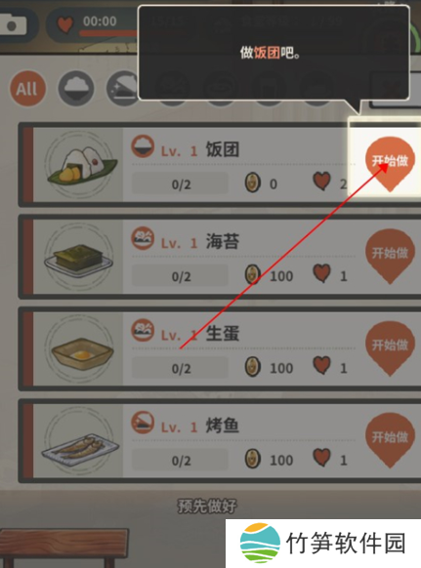
Task: Tap the category icon beside 烤鱼 level
Action: pos(143,423)
